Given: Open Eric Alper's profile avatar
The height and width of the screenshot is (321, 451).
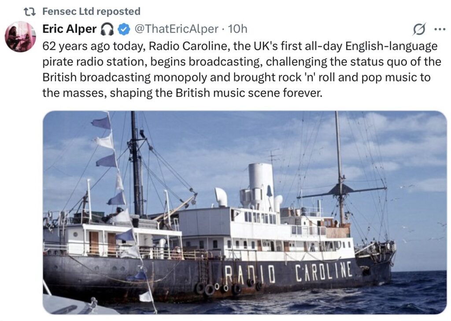Looking at the screenshot, I should tap(20, 36).
